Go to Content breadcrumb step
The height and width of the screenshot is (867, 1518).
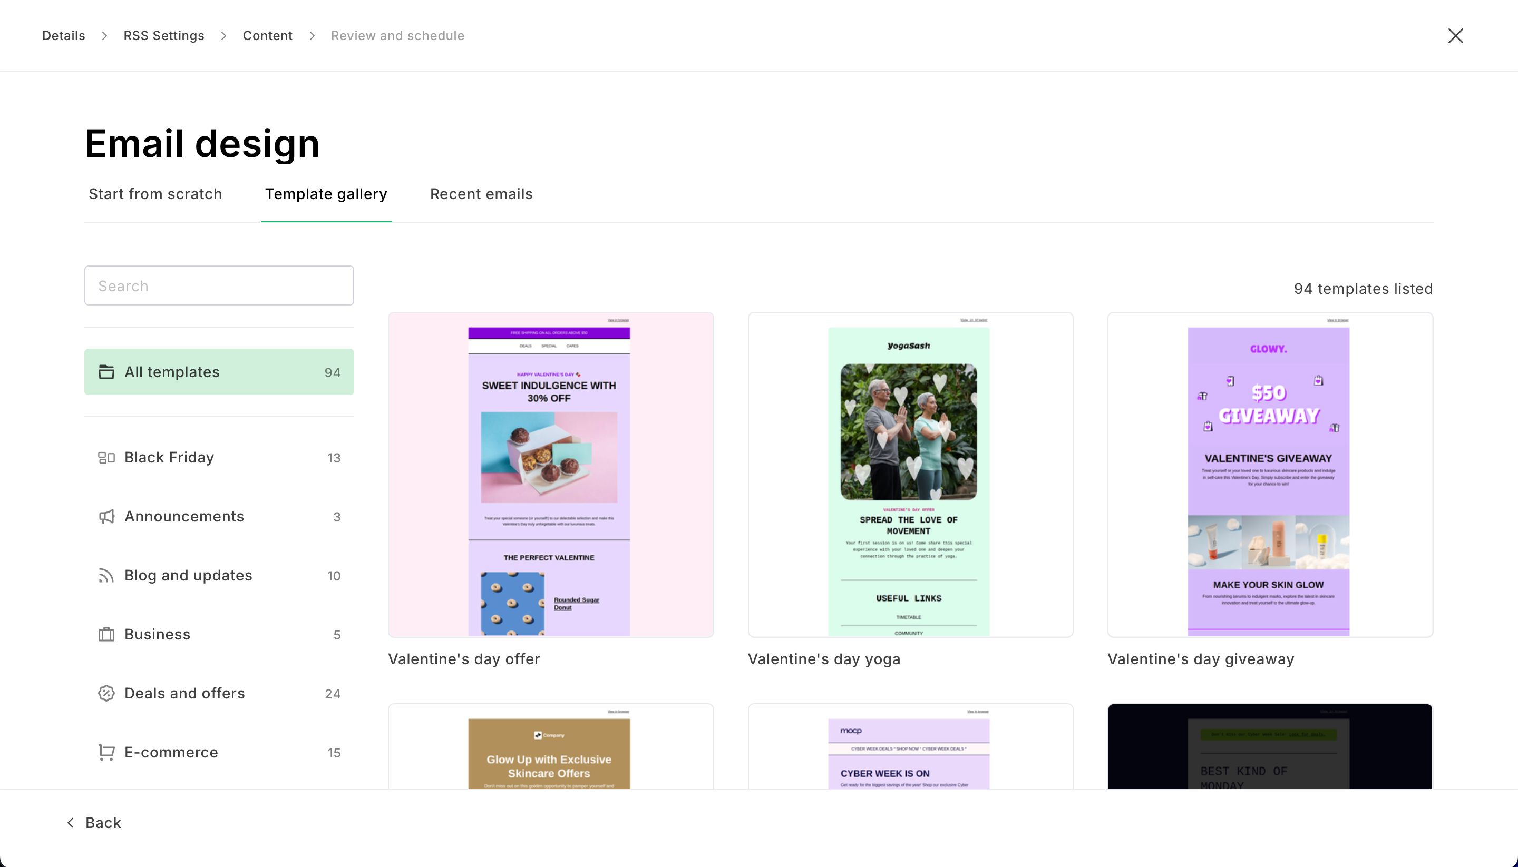point(268,36)
